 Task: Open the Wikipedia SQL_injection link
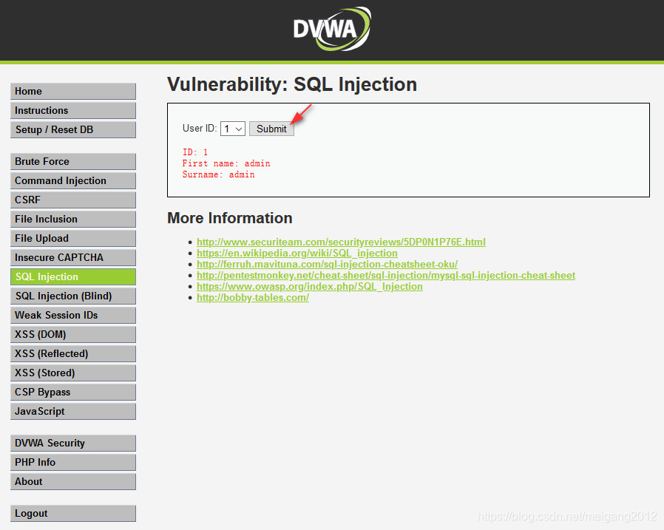[x=297, y=253]
